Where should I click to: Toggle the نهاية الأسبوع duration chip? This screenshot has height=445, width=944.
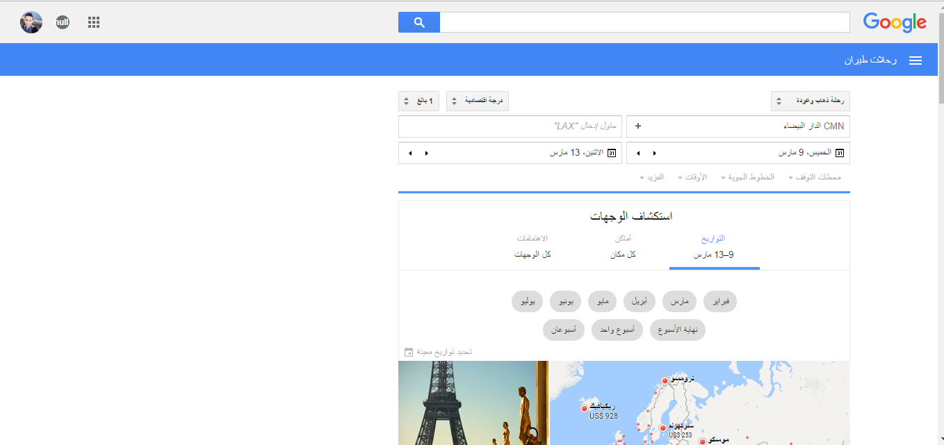(x=677, y=330)
